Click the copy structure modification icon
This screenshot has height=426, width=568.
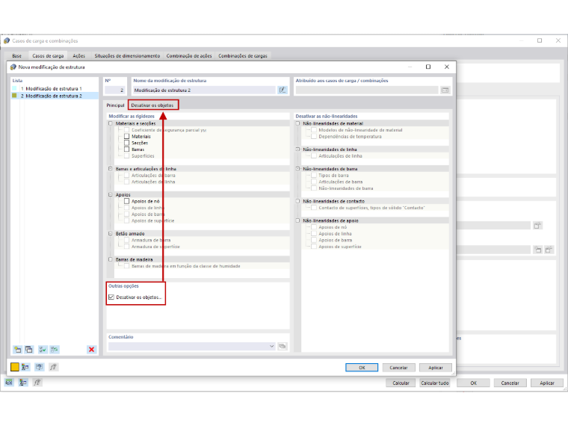point(29,349)
